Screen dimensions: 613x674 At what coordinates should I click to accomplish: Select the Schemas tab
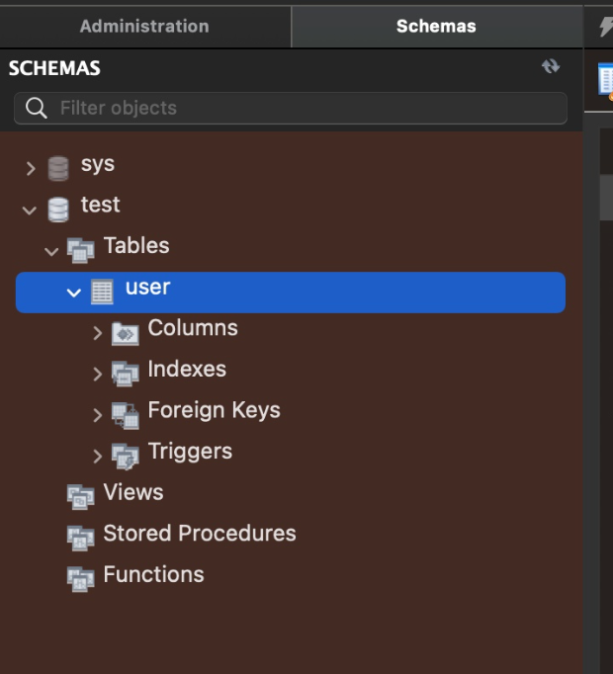coord(436,27)
